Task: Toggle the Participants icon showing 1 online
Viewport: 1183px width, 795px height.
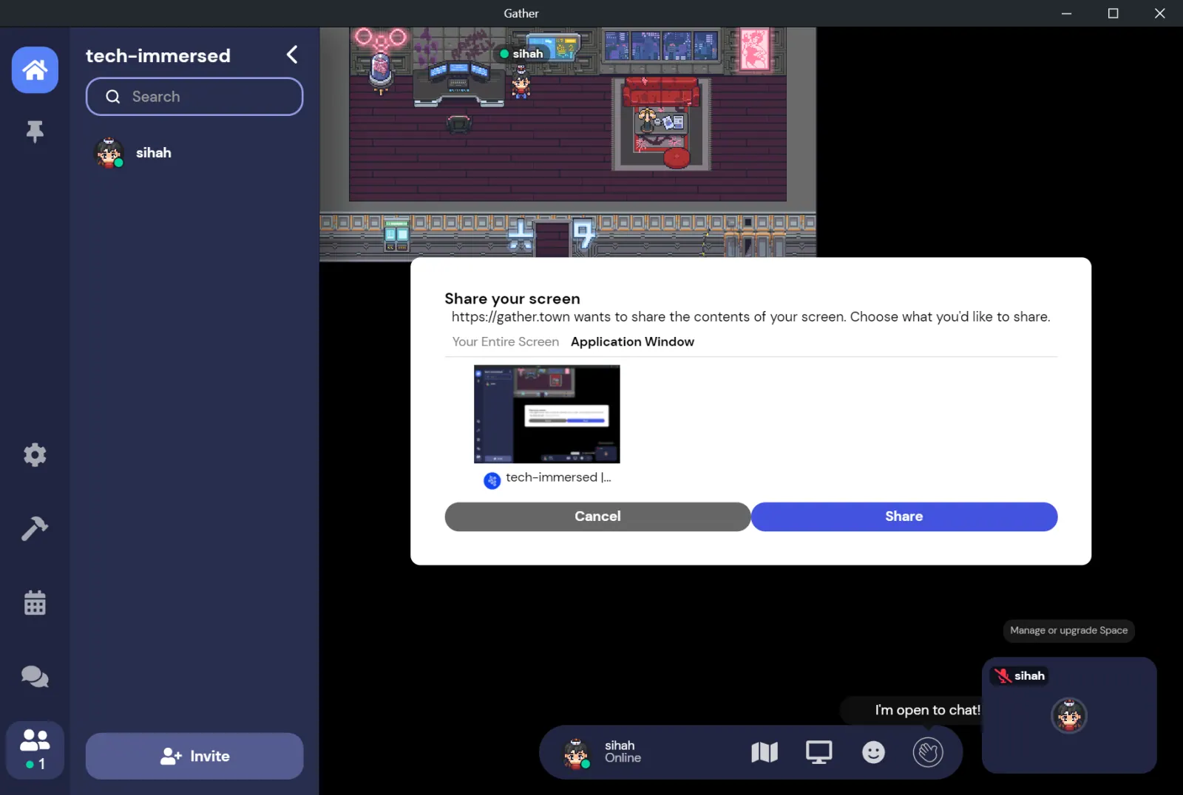Action: (35, 749)
